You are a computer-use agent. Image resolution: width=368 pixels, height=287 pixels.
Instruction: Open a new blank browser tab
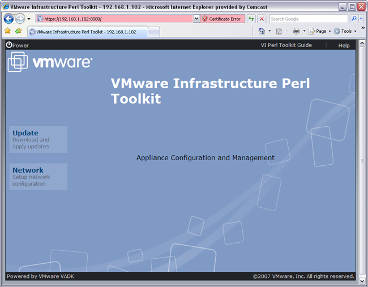(x=154, y=32)
